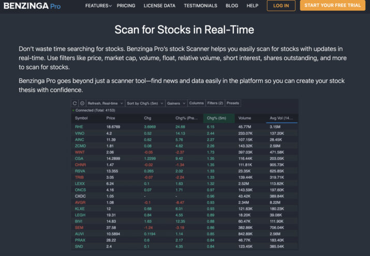The width and height of the screenshot is (370, 256).
Task: Select the SND symbol
Action: (x=79, y=247)
